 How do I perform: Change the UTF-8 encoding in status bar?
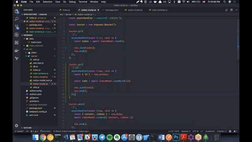coord(195,131)
